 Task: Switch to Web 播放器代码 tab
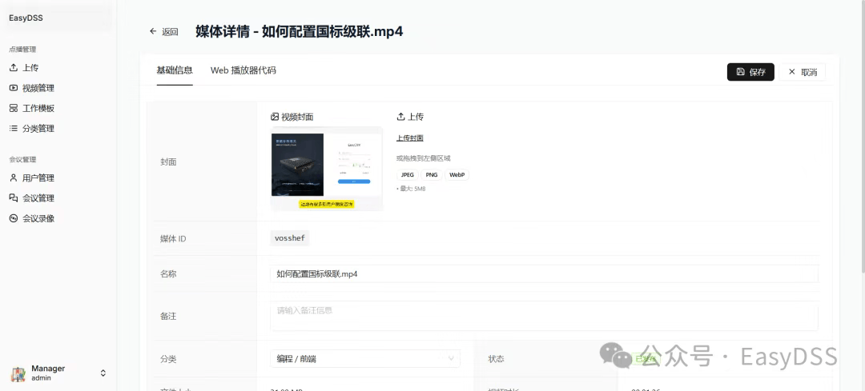pos(243,70)
